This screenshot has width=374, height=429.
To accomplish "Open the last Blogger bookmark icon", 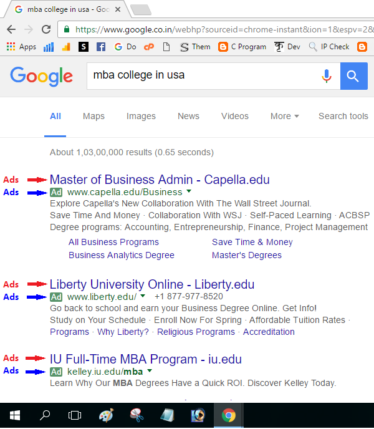I will coord(362,47).
